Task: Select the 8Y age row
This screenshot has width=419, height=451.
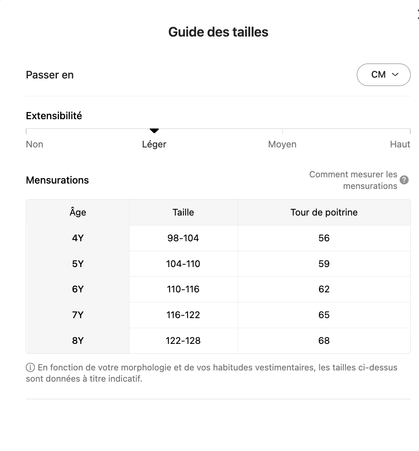Action: [x=78, y=341]
